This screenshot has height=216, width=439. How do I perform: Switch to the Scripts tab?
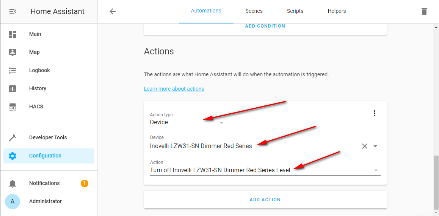[295, 11]
